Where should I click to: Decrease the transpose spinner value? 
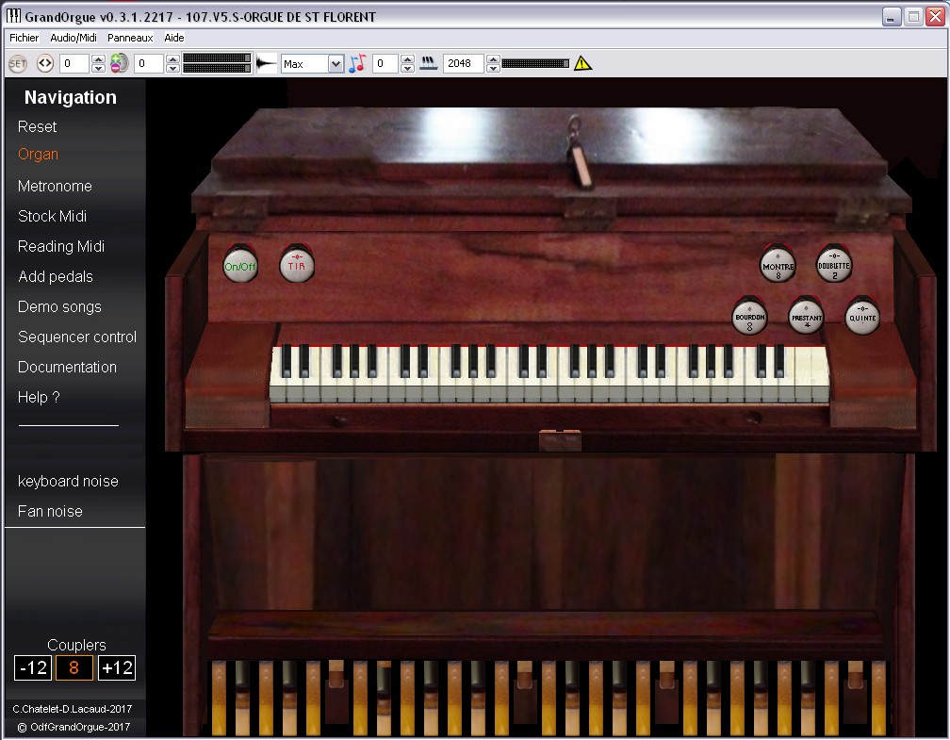(407, 69)
